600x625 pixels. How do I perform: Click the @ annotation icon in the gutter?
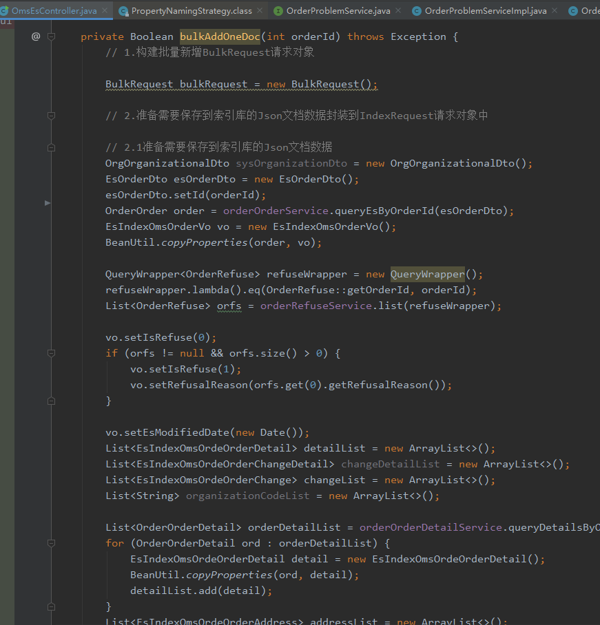pyautogui.click(x=36, y=36)
